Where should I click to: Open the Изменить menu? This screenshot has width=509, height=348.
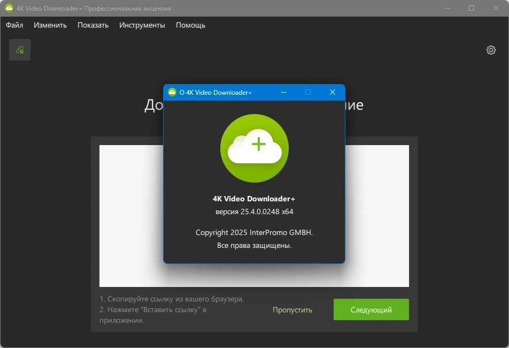(50, 25)
